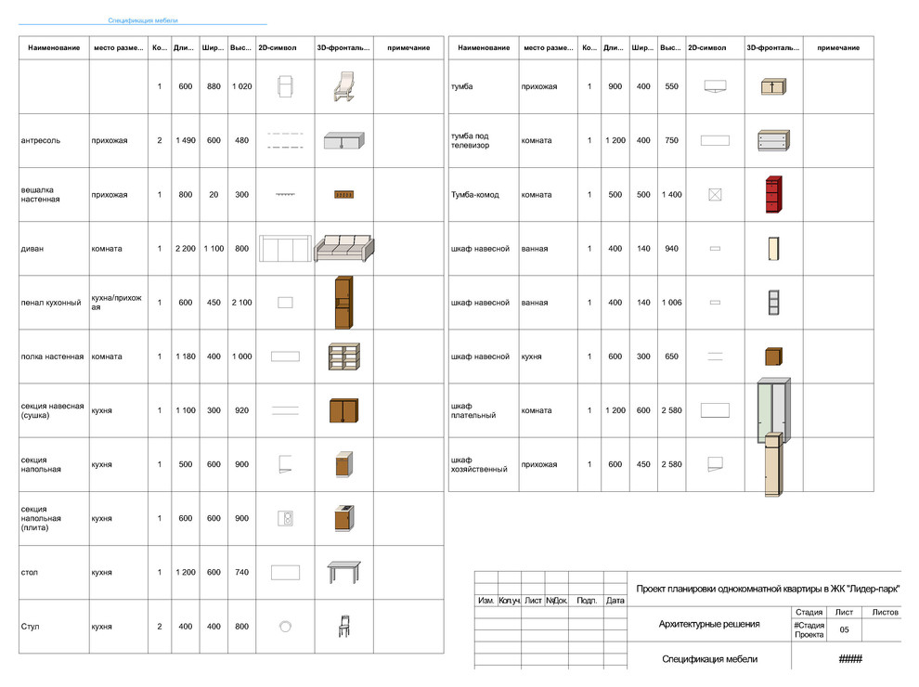The height and width of the screenshot is (687, 919).
Task: Select the kitchen table 3D image
Action: coord(343,572)
